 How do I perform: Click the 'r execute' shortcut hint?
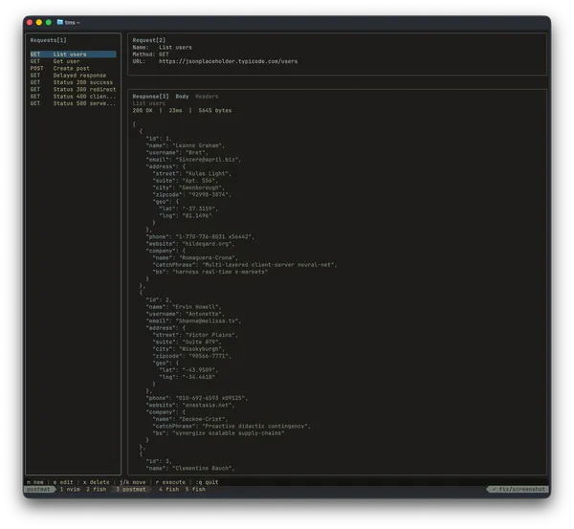coord(170,482)
